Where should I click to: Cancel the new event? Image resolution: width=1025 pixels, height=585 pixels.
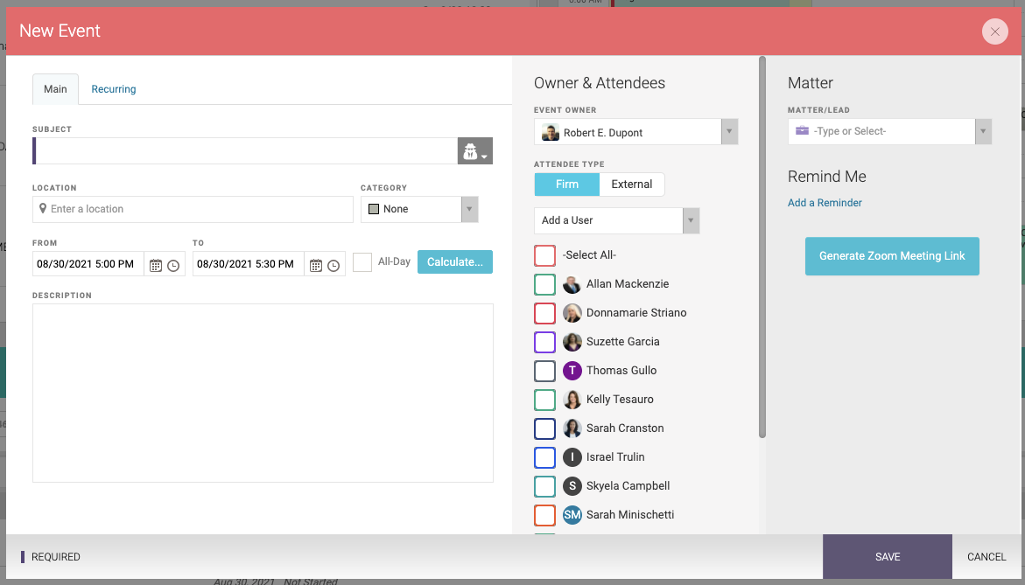point(986,557)
